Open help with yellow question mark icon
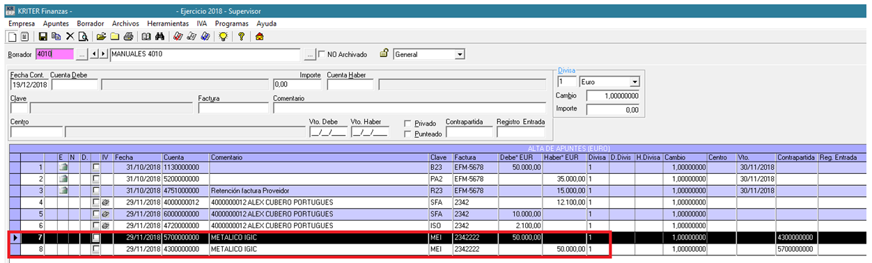 241,36
